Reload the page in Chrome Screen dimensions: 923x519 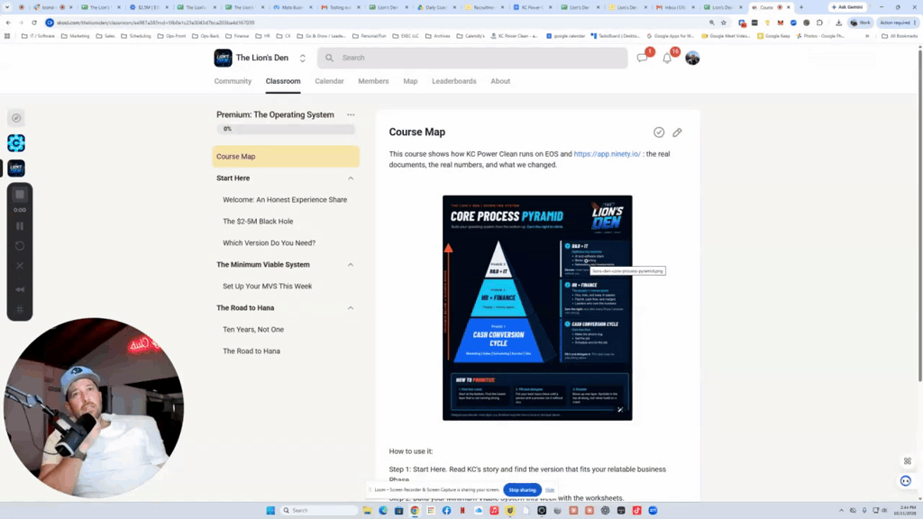(x=34, y=23)
